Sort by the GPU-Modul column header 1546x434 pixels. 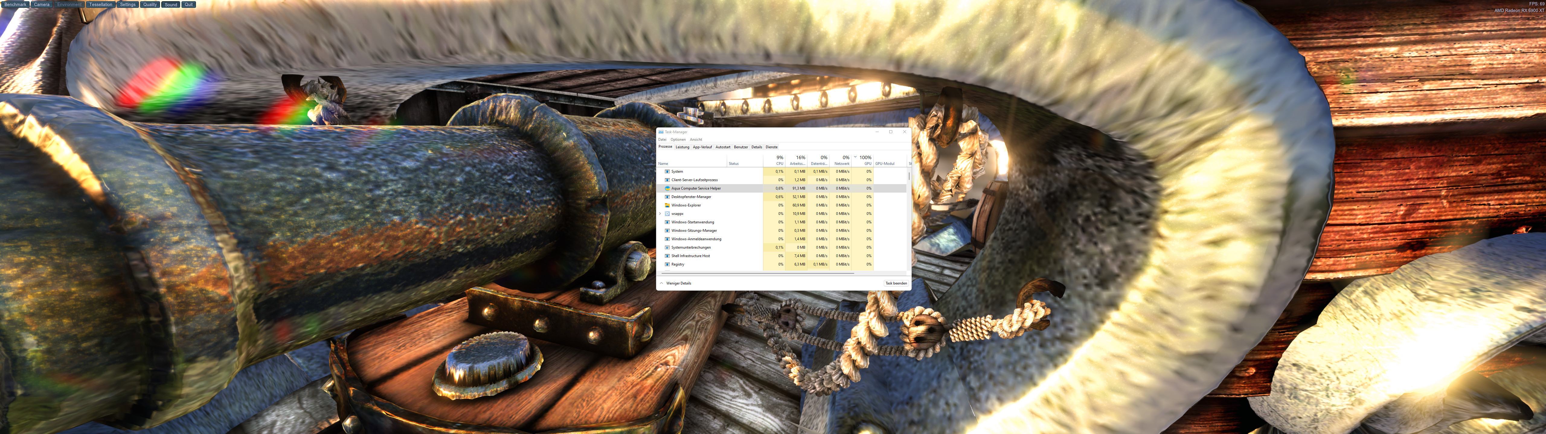point(890,160)
